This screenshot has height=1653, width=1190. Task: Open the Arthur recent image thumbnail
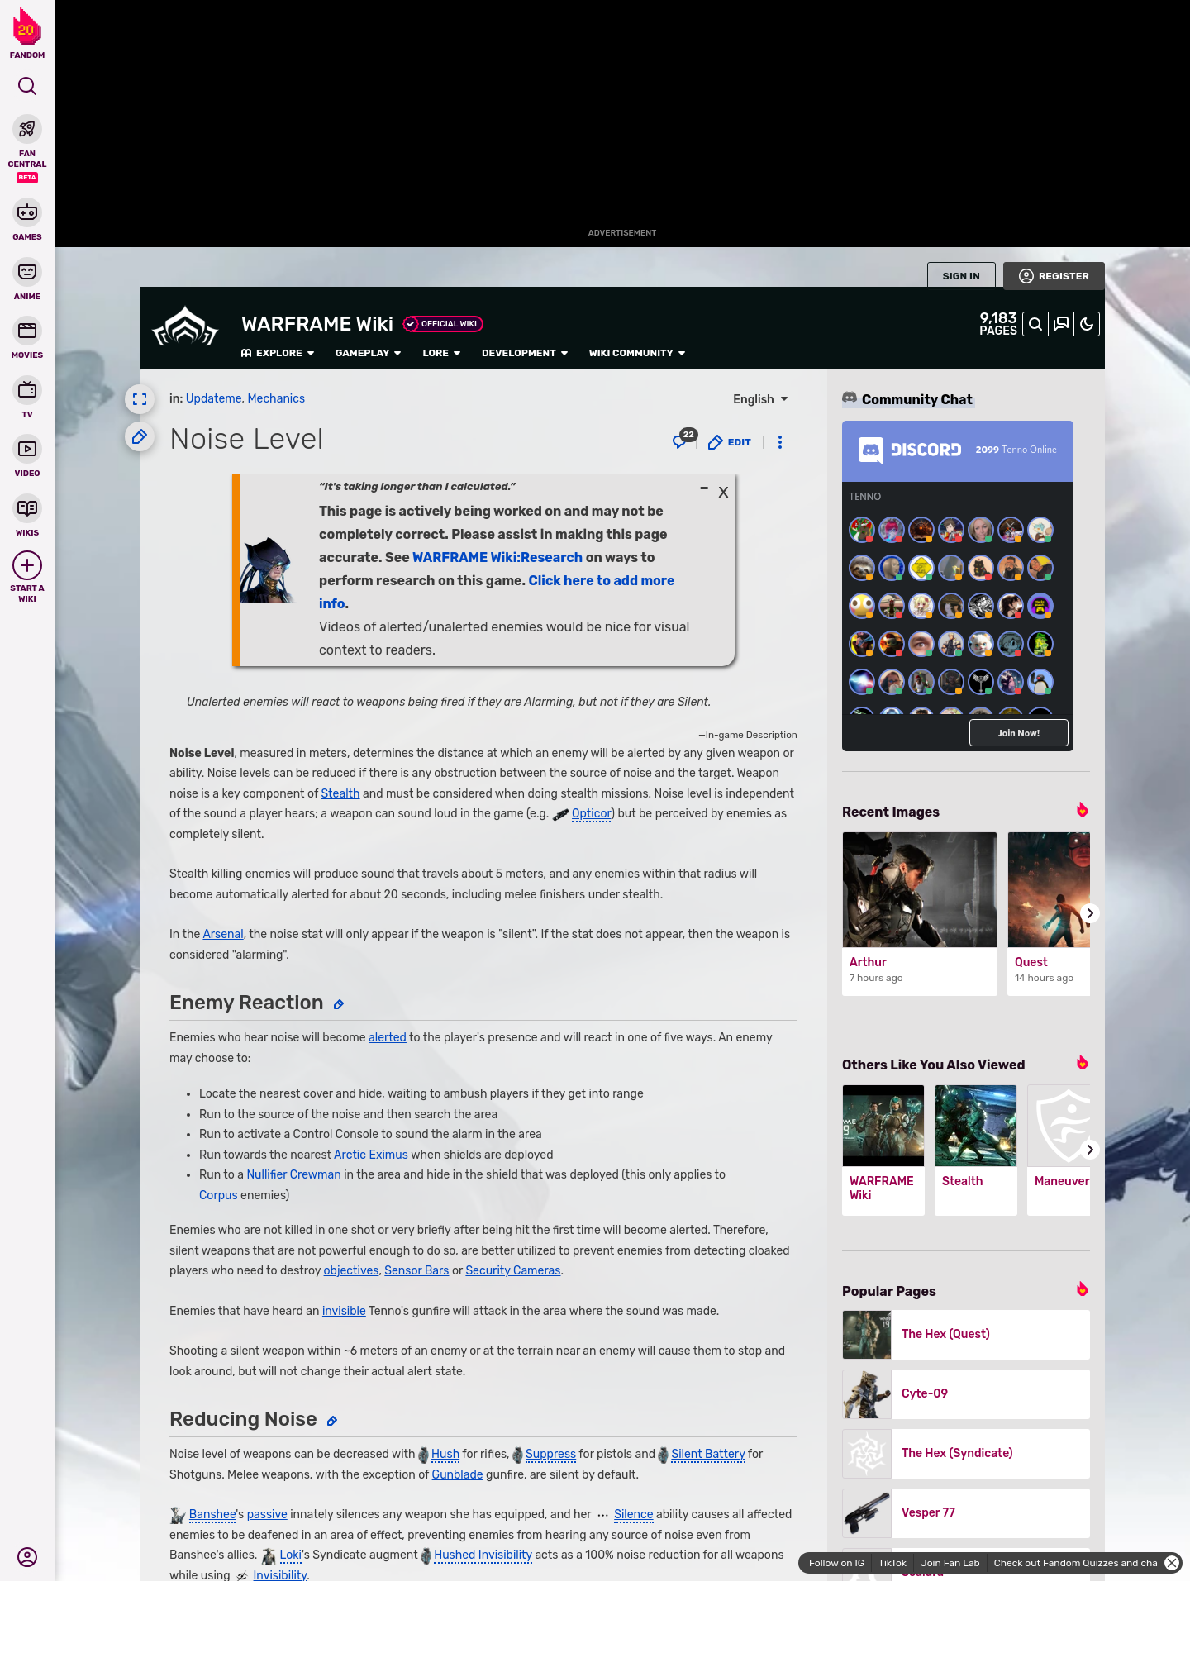(919, 889)
